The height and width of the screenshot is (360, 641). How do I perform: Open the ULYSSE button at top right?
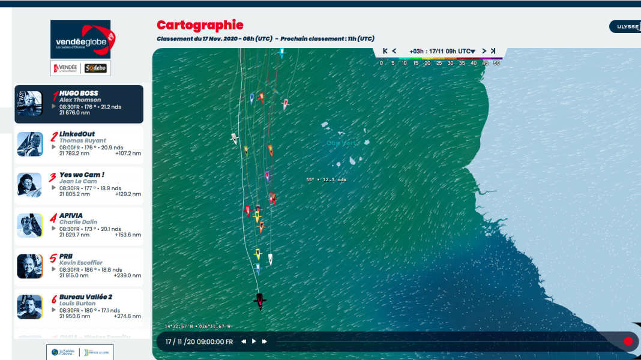tap(625, 26)
